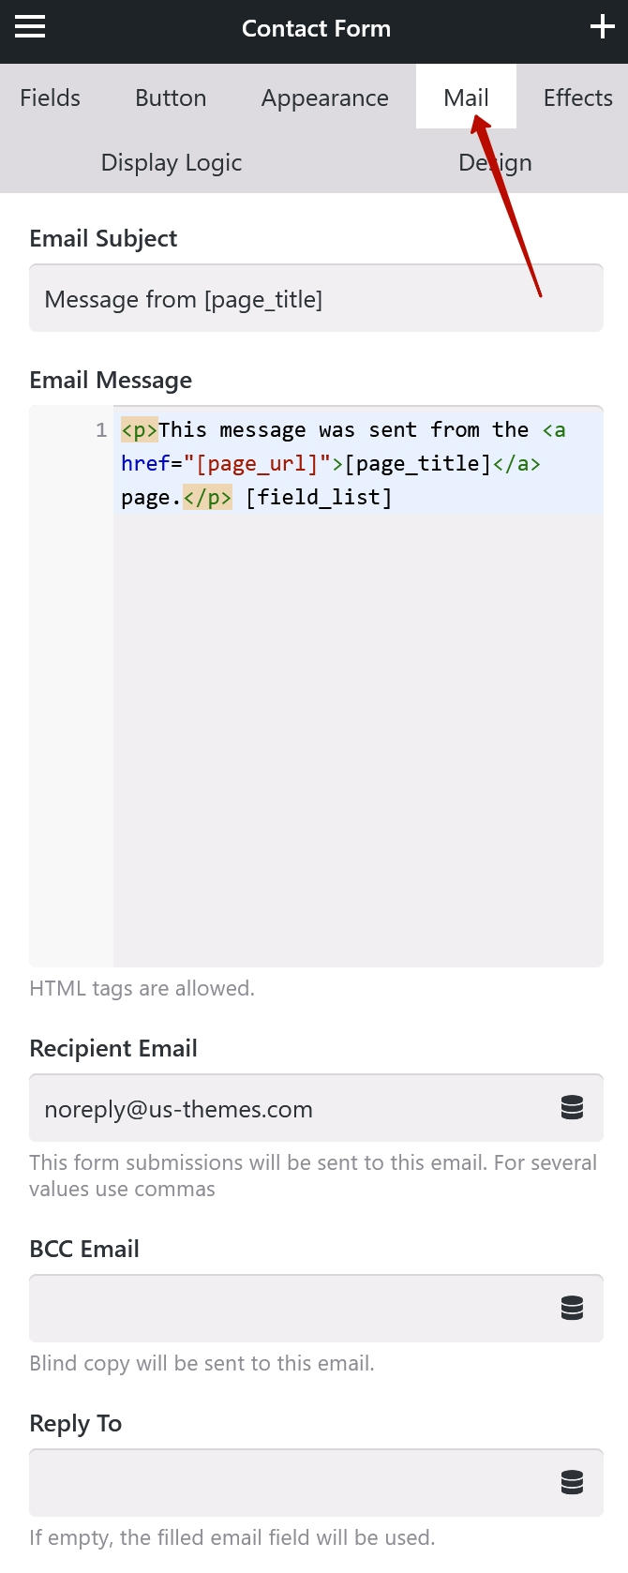This screenshot has width=628, height=1573.
Task: Click the Email Subject input field
Action: pyautogui.click(x=316, y=298)
